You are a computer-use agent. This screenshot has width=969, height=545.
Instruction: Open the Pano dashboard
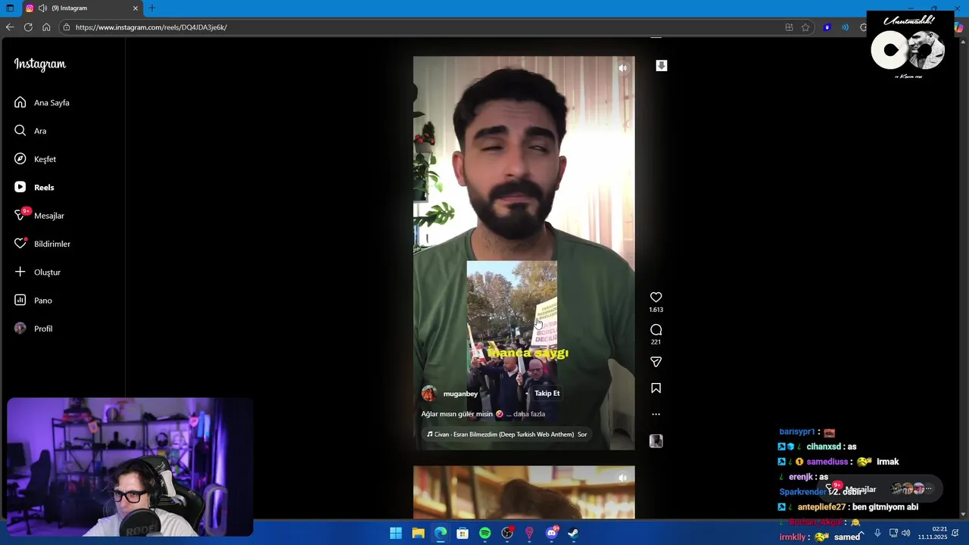pyautogui.click(x=33, y=301)
